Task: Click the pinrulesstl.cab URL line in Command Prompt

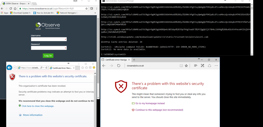Action: coord(155,37)
